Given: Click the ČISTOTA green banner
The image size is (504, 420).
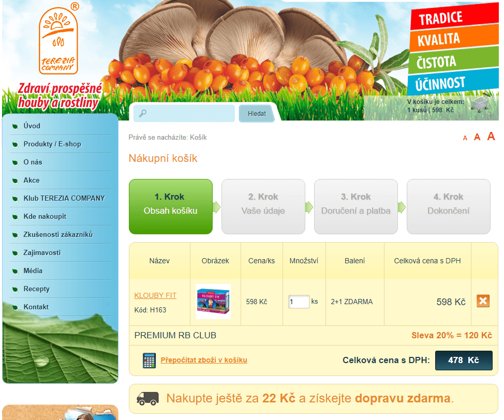Looking at the screenshot, I should pos(453,61).
